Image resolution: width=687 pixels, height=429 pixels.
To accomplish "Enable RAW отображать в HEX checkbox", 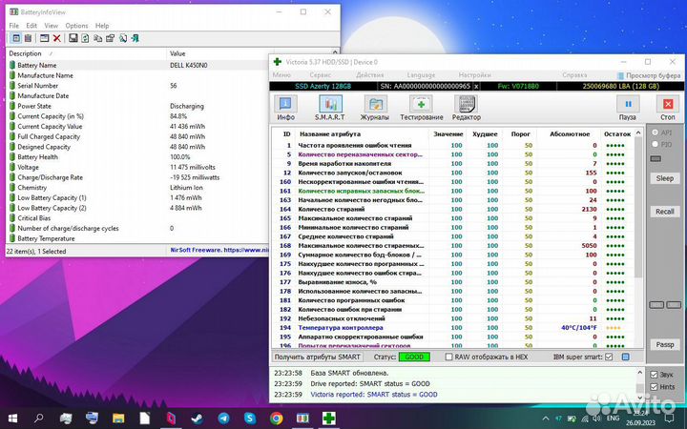I will [x=448, y=357].
